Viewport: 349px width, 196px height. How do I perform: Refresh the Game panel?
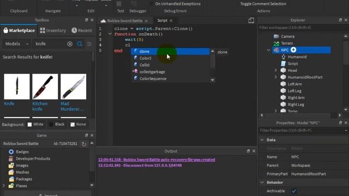tap(84, 144)
